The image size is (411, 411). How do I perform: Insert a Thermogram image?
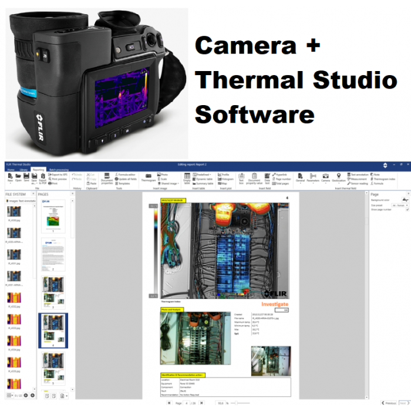pyautogui.click(x=149, y=178)
